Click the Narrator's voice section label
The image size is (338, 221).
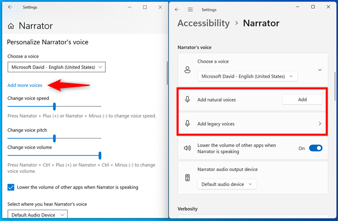(x=195, y=47)
